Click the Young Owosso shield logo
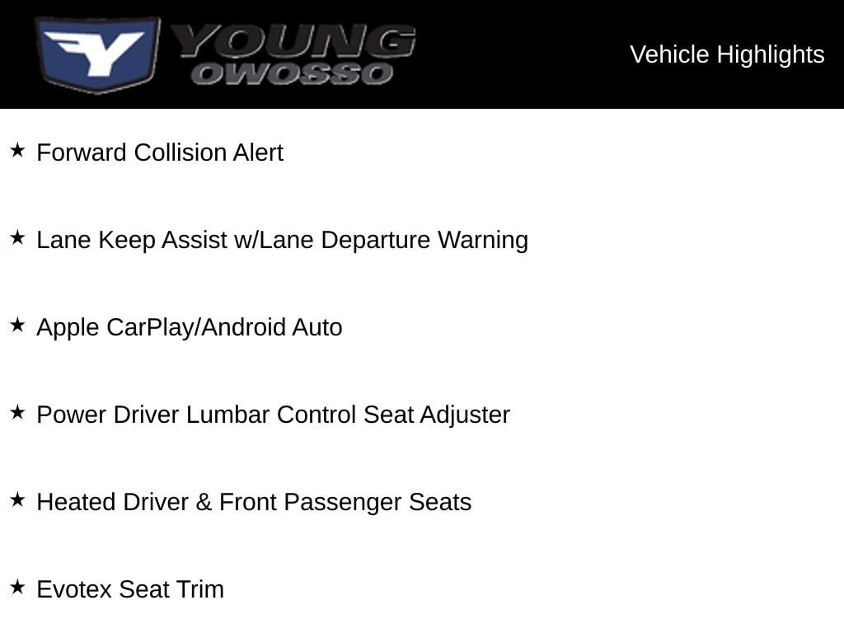 [97, 54]
